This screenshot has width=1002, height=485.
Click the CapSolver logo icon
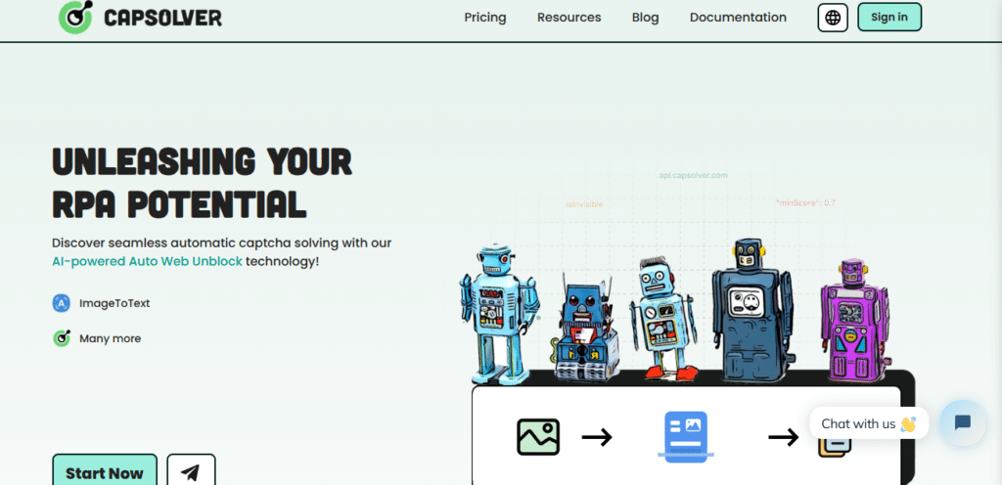pos(75,17)
